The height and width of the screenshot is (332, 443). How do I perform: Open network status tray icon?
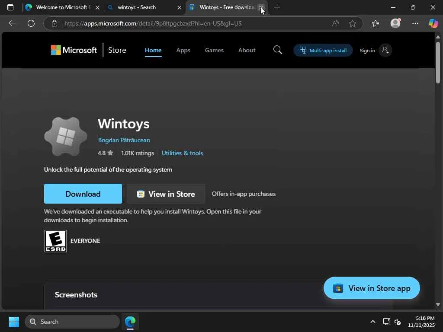pyautogui.click(x=386, y=322)
